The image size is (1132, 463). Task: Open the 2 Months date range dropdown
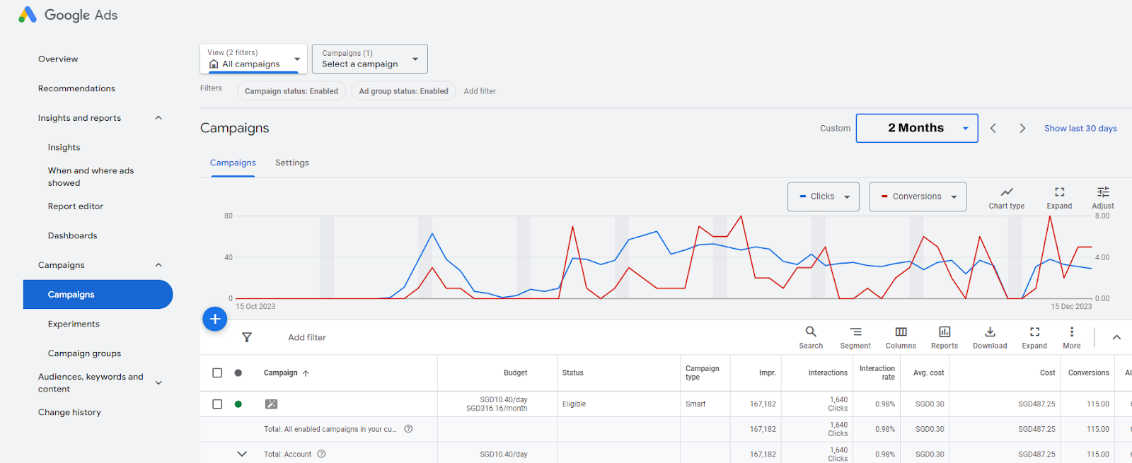tap(917, 128)
